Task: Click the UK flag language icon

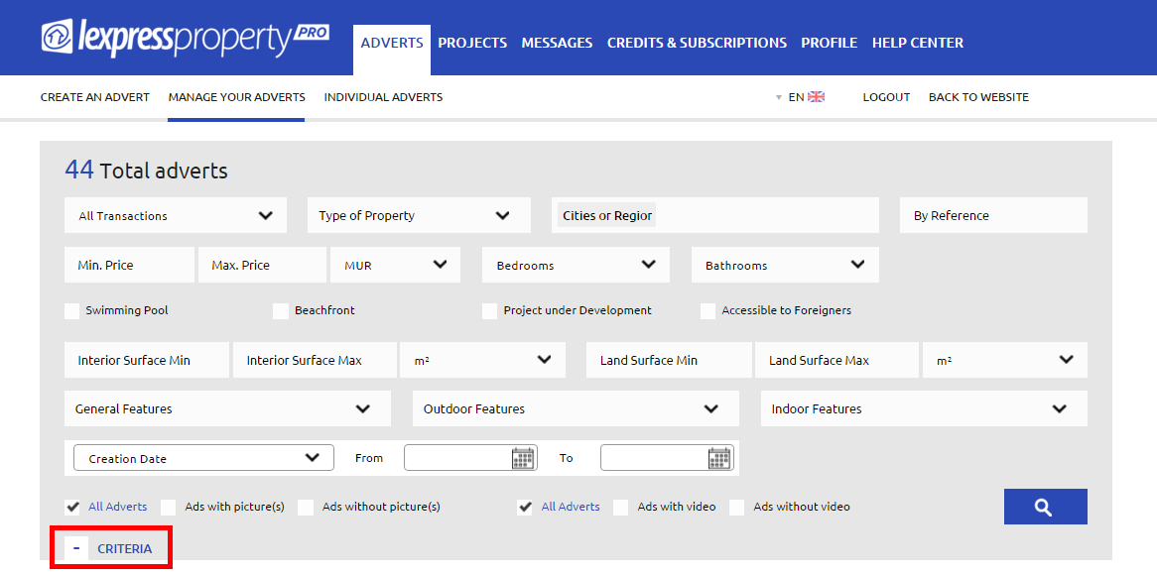Action: [816, 96]
